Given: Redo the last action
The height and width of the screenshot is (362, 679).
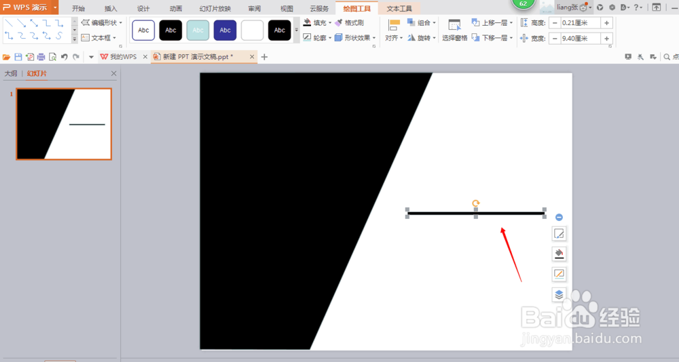Looking at the screenshot, I should point(76,57).
